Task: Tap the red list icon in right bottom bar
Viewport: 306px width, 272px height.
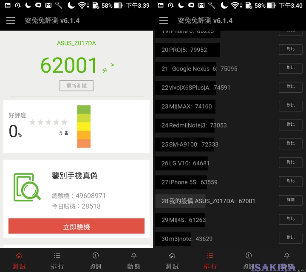Action: pyautogui.click(x=210, y=255)
